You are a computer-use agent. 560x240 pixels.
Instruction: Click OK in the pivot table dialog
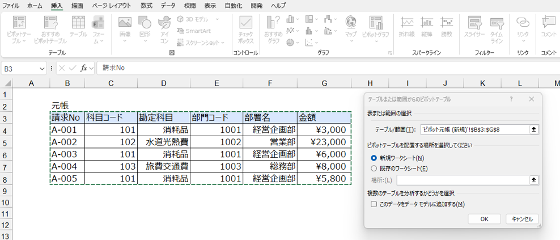coord(484,219)
